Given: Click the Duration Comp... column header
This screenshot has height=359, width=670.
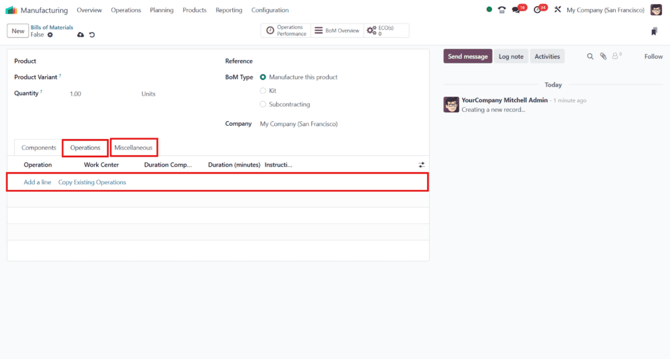Looking at the screenshot, I should (x=168, y=164).
